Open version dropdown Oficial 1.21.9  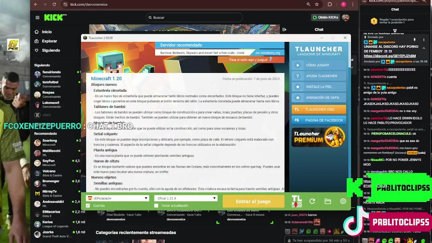click(x=186, y=198)
